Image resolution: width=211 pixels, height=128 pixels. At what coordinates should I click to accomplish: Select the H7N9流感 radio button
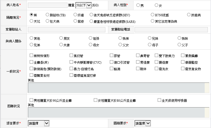point(153,15)
